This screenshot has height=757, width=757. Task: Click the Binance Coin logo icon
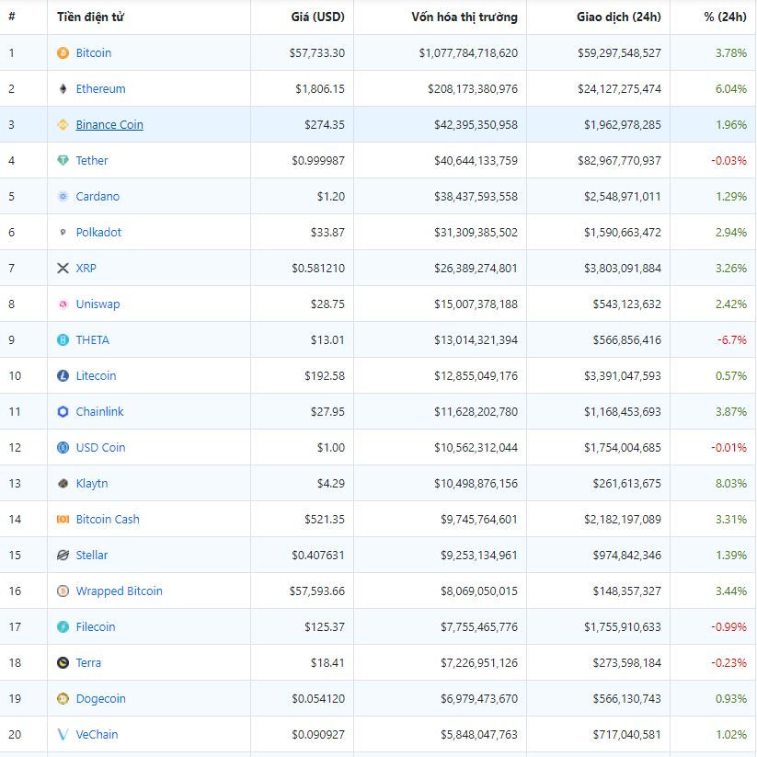63,124
